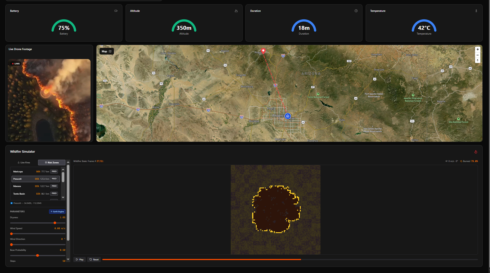Click the red Prescott location pin
Image resolution: width=490 pixels, height=273 pixels.
(263, 51)
